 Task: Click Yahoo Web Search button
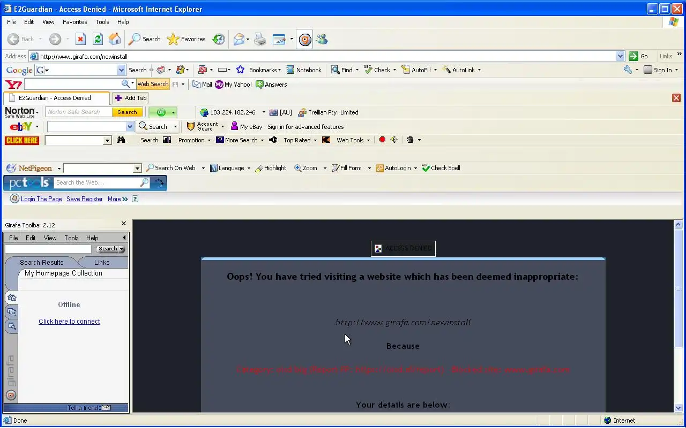(153, 84)
